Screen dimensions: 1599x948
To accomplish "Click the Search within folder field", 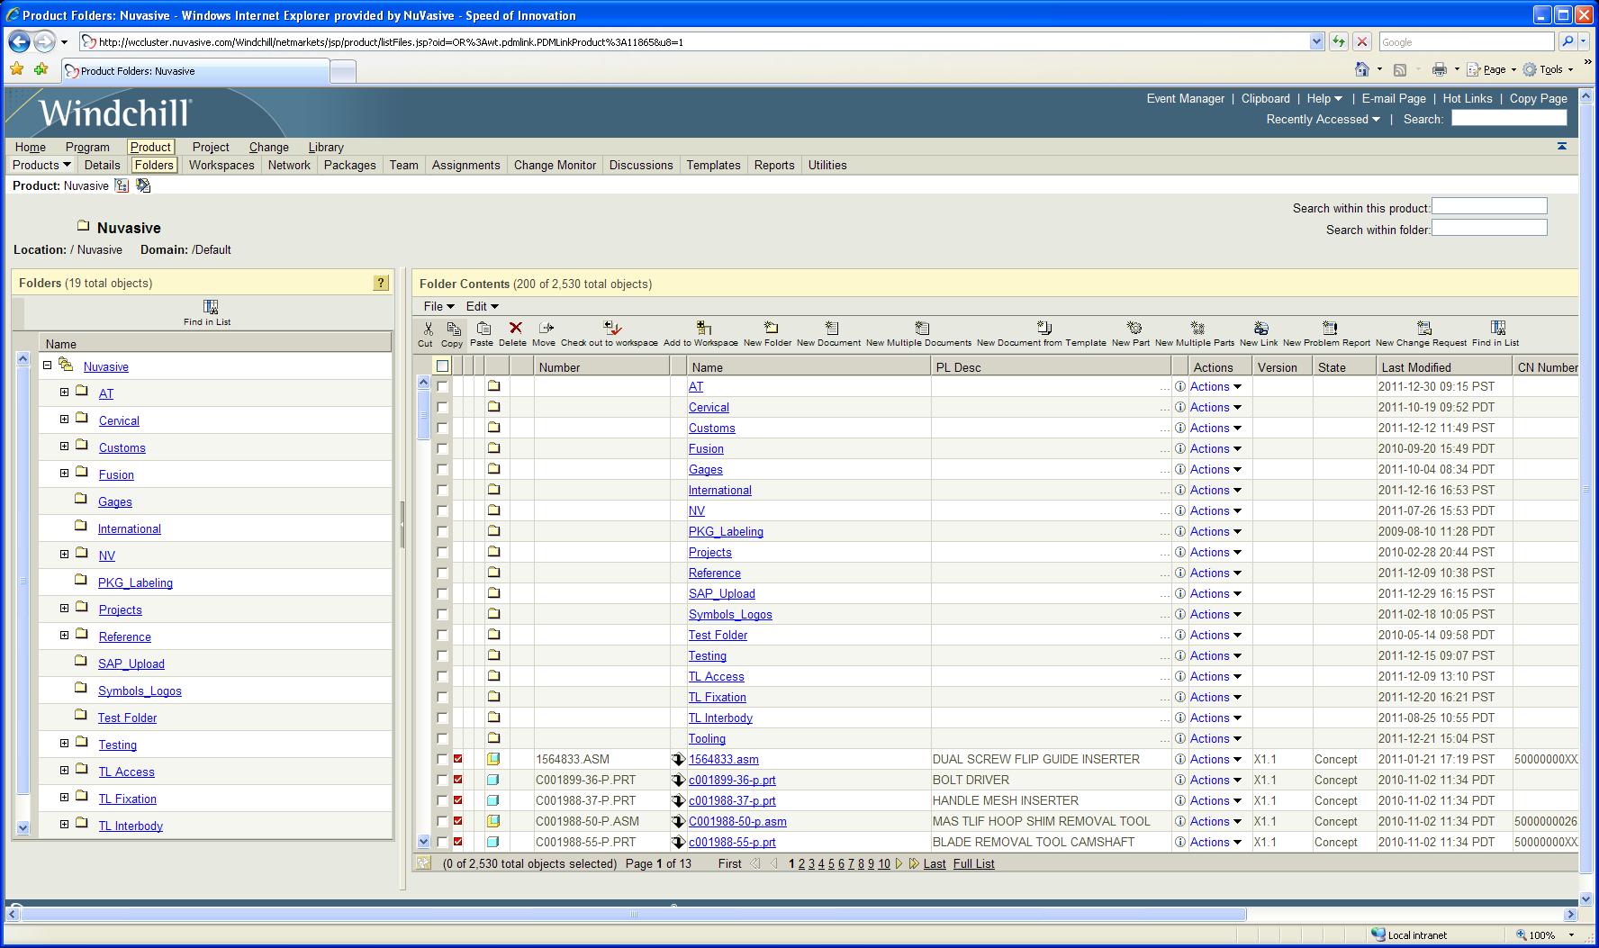I will pos(1489,229).
